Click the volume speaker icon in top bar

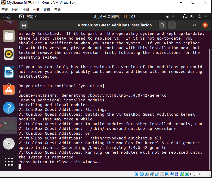(x=192, y=16)
